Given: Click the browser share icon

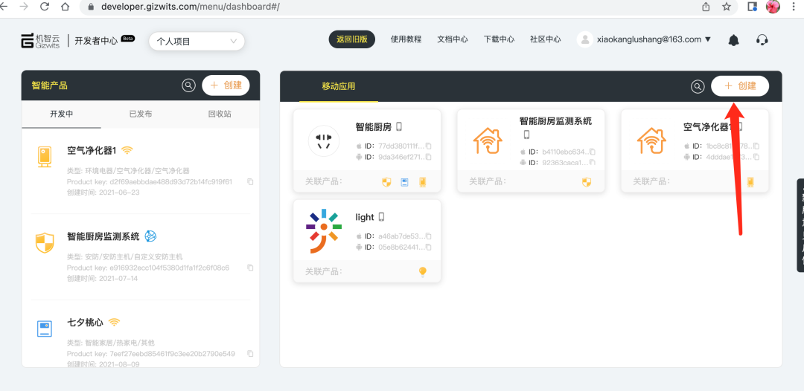Looking at the screenshot, I should tap(706, 7).
